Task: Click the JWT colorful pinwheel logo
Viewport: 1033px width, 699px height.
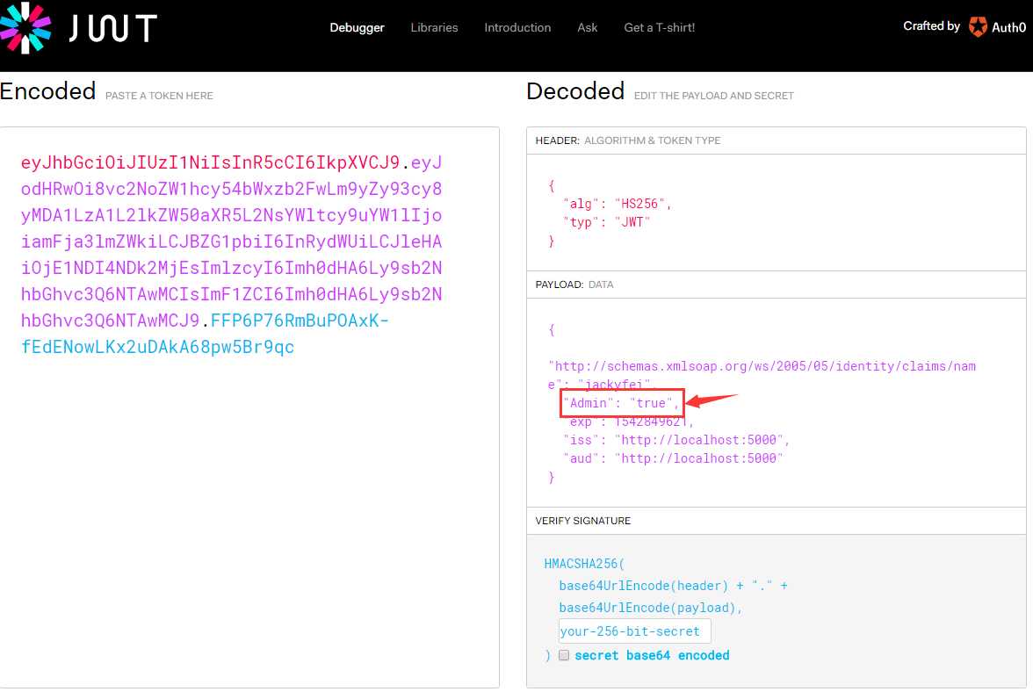Action: click(x=25, y=28)
